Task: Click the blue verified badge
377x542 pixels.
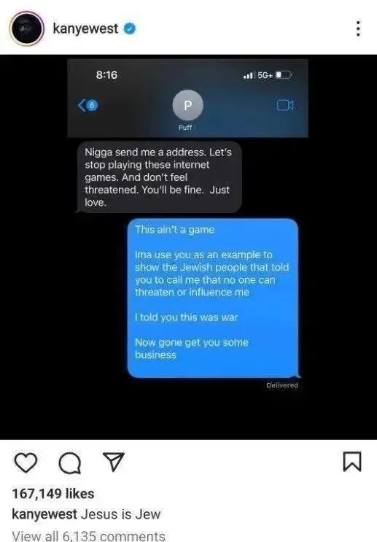Action: point(130,28)
